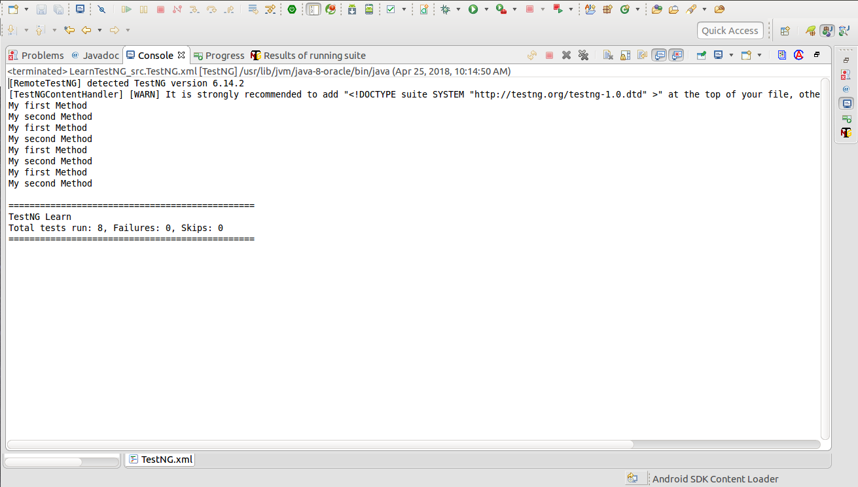Toggle the line numbers ruler button in toolbar

point(314,9)
